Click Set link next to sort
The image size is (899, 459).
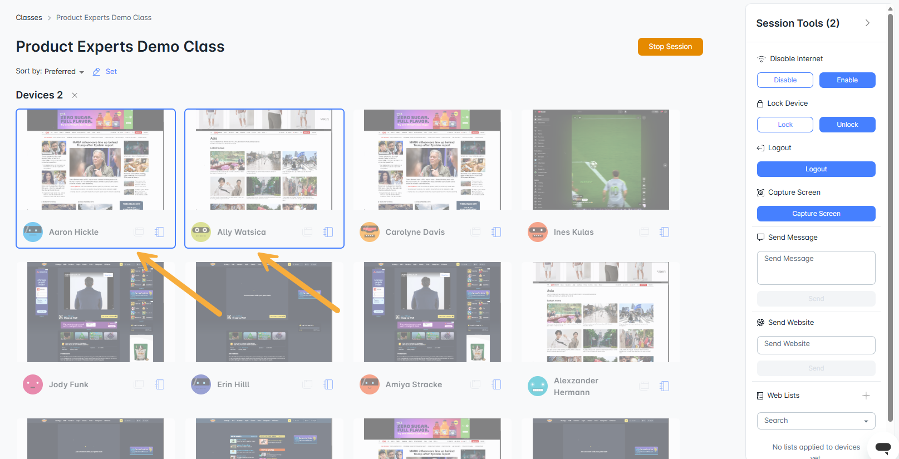click(x=111, y=72)
